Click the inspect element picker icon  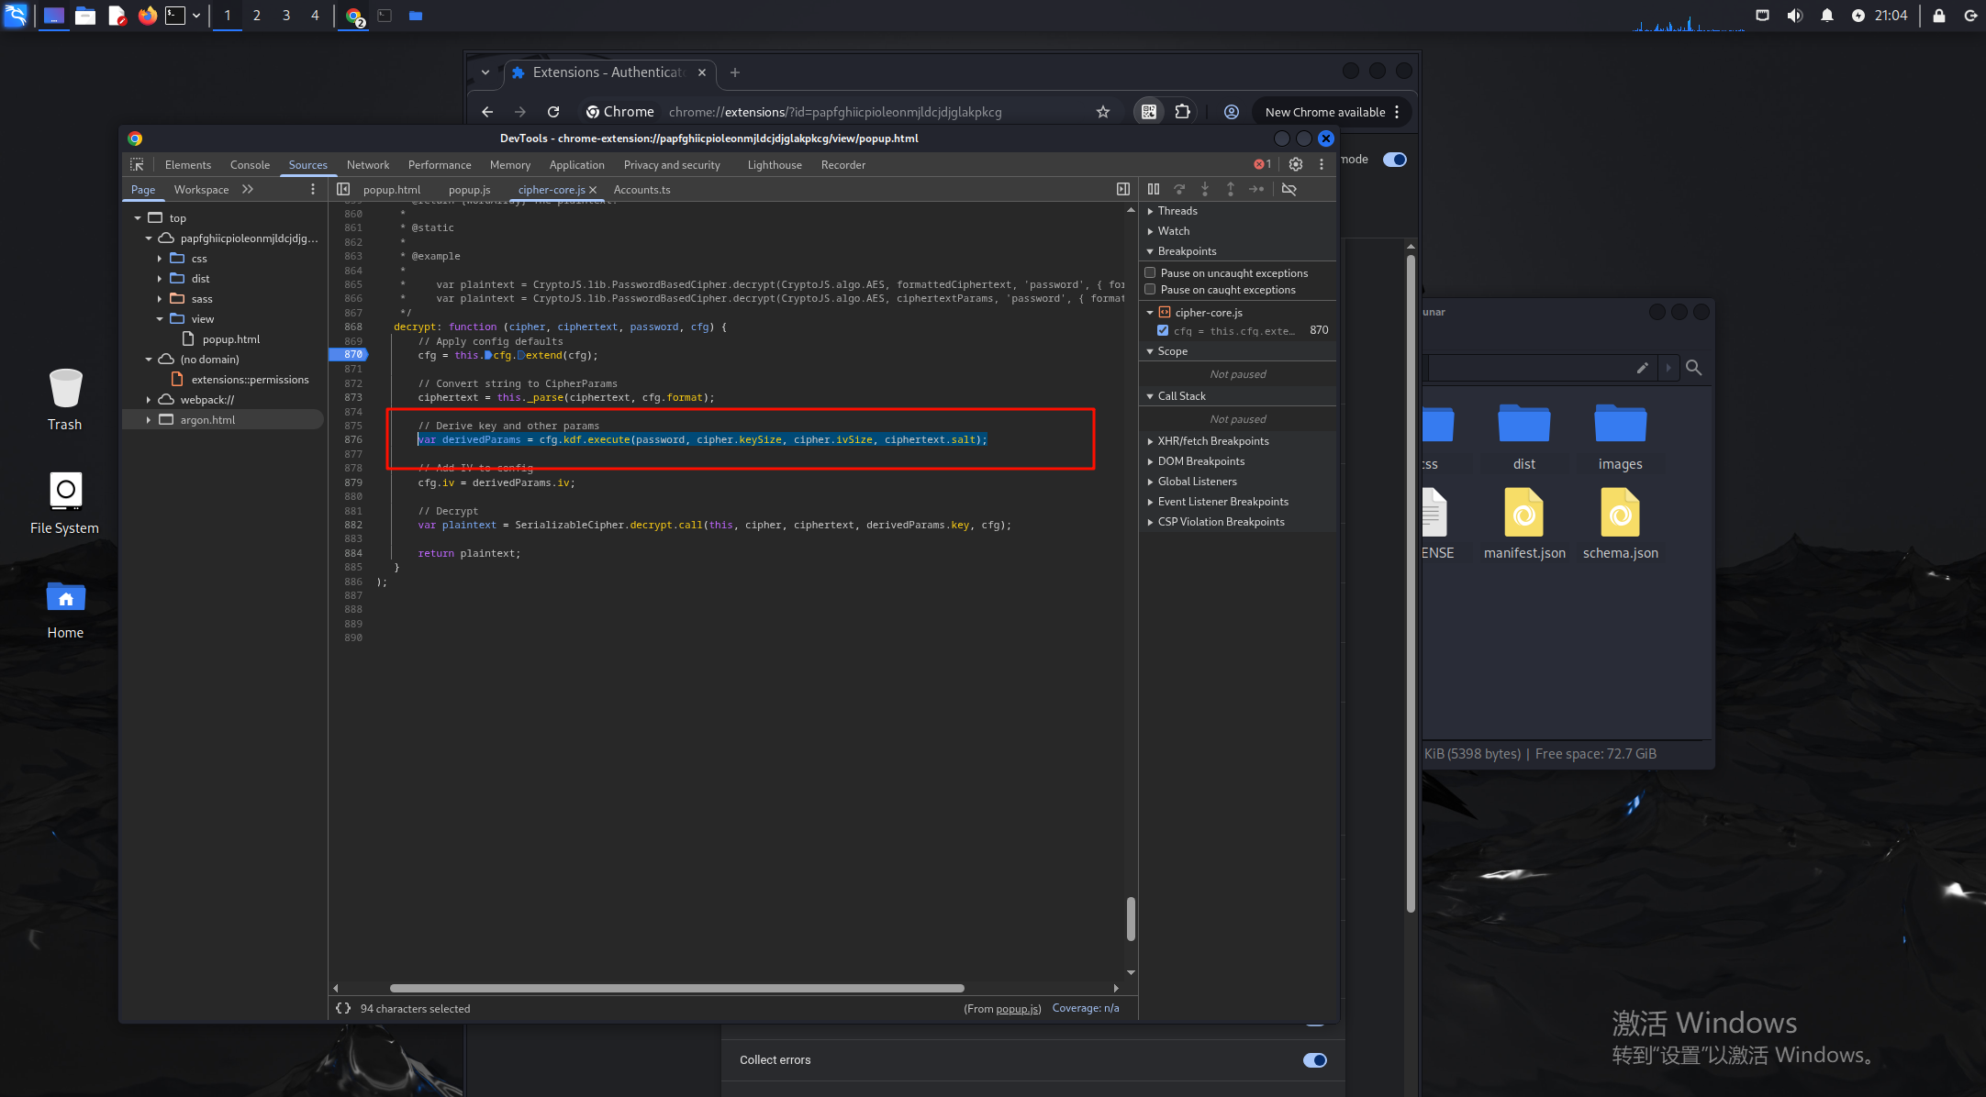coord(137,164)
